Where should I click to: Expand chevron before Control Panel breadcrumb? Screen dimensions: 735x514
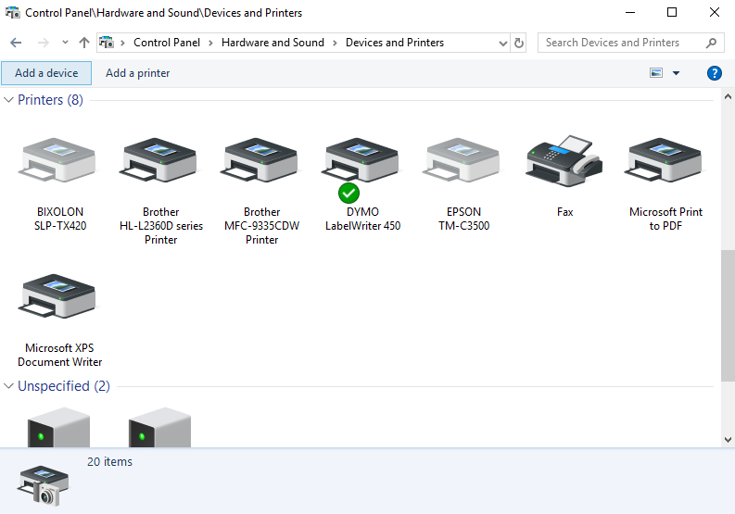(x=123, y=44)
